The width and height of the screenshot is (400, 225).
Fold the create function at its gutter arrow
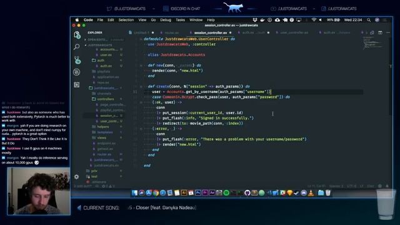[x=141, y=86]
